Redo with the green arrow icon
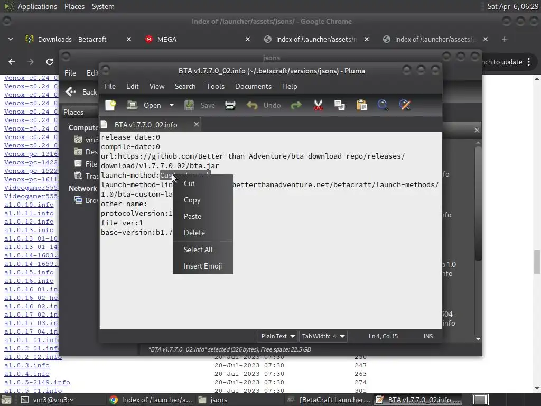Screen dimensions: 541x406 click(x=296, y=105)
